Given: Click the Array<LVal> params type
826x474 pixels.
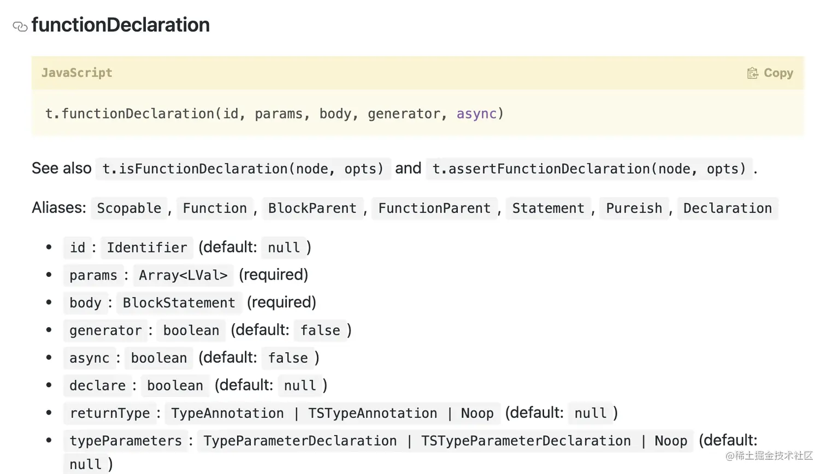Looking at the screenshot, I should click(x=183, y=275).
